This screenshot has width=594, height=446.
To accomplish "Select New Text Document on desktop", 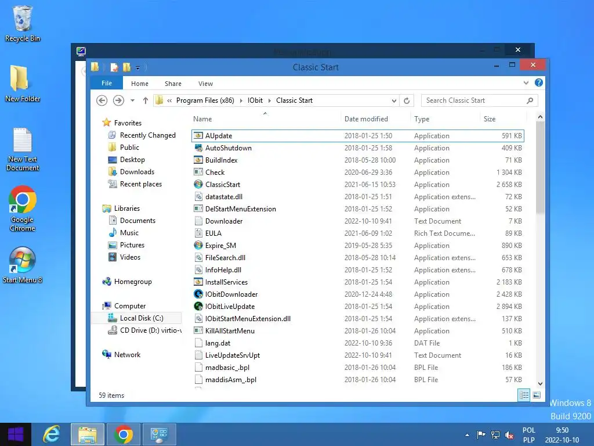I will (22, 149).
